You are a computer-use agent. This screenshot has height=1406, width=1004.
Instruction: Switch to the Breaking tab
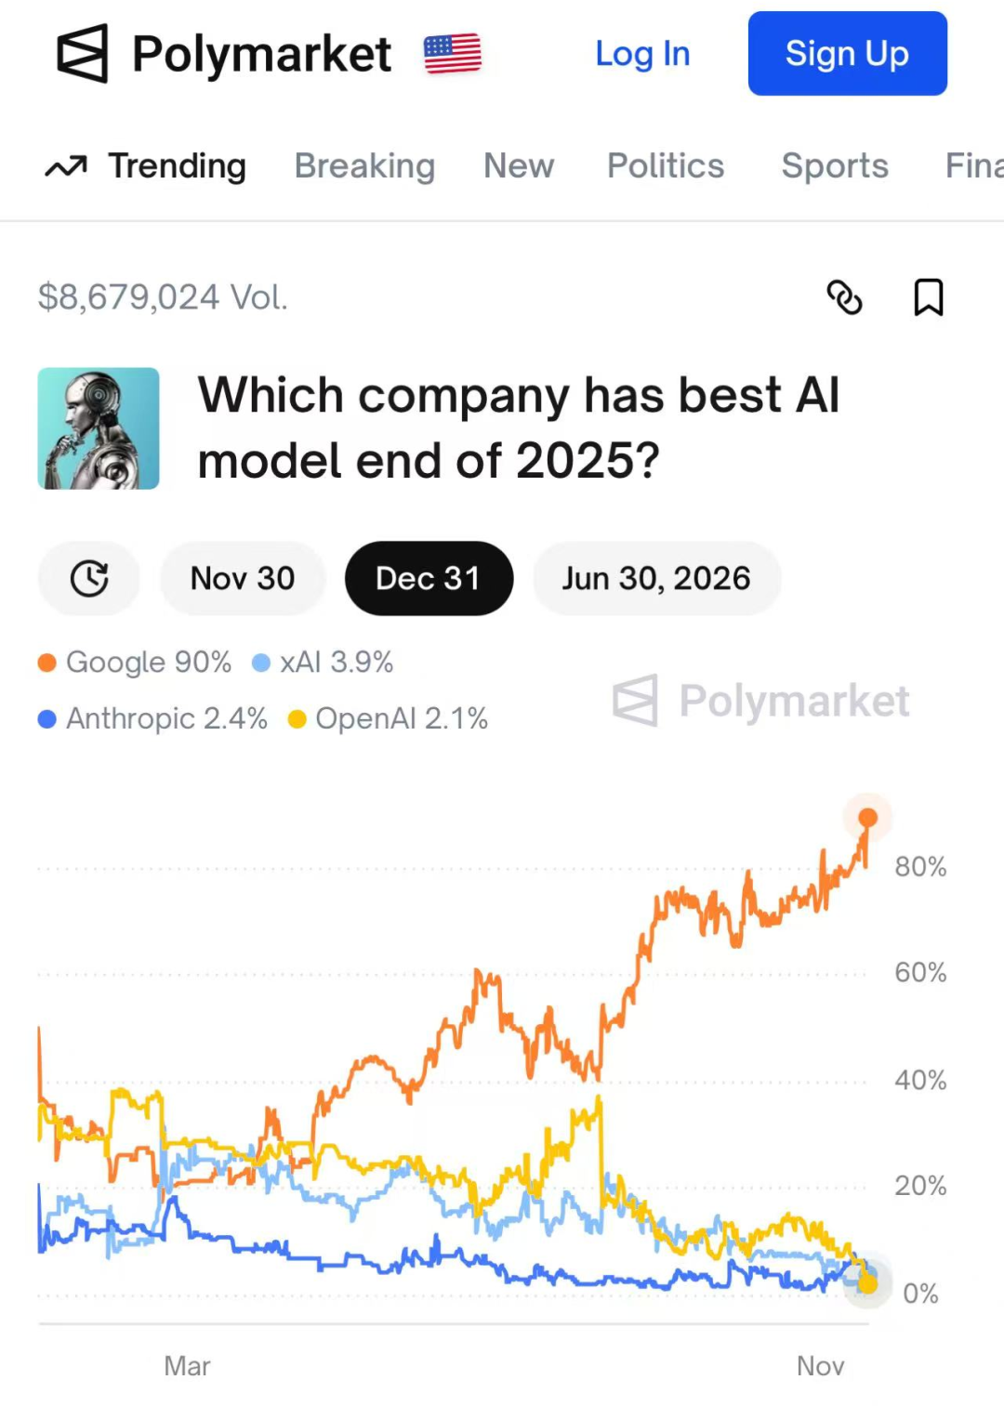(364, 166)
